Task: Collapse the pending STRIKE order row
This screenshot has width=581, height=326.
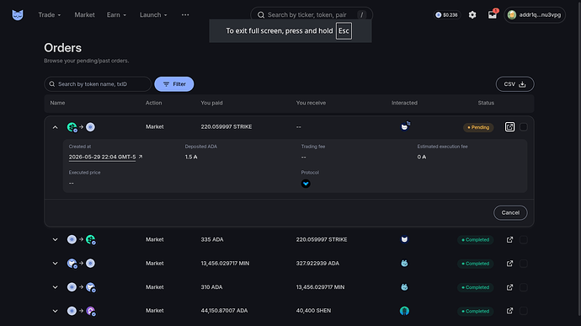Action: pos(56,127)
